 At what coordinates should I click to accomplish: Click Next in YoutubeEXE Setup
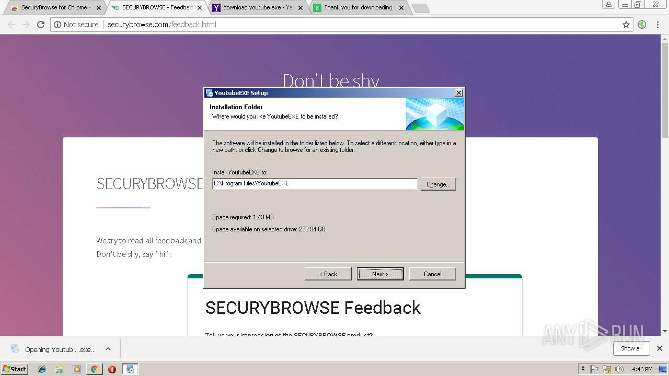click(x=380, y=274)
